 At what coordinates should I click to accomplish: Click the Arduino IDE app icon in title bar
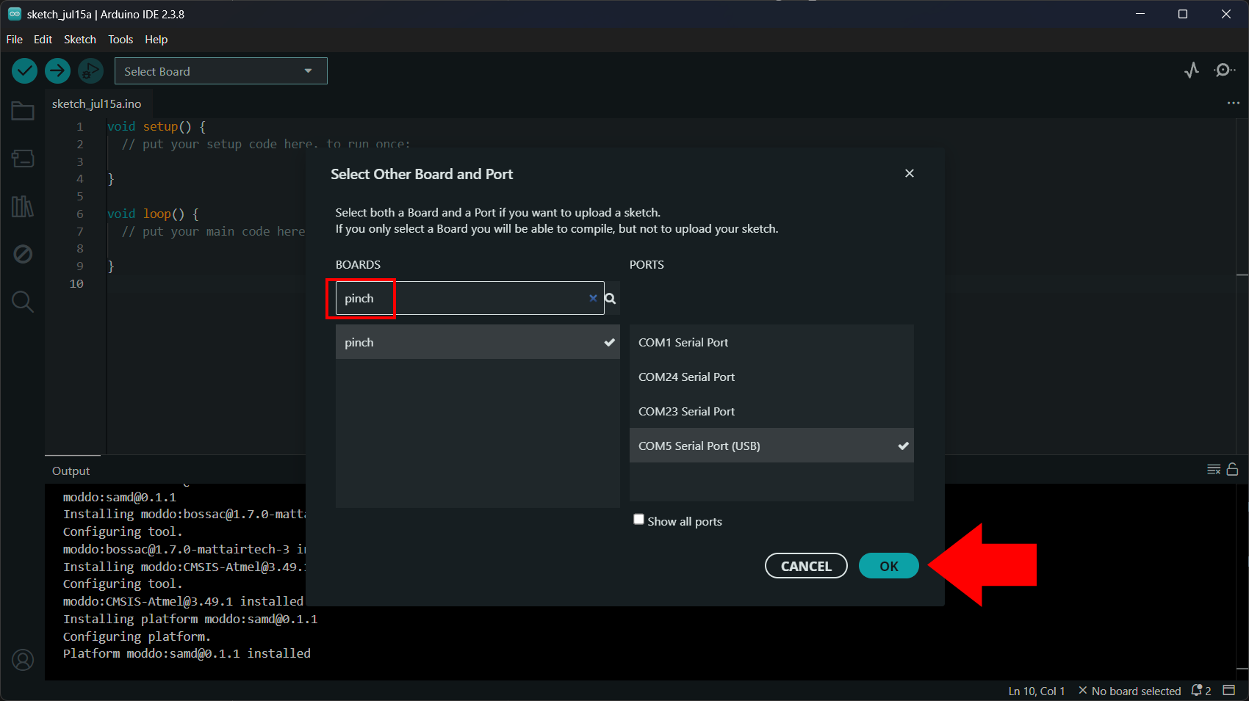click(15, 14)
